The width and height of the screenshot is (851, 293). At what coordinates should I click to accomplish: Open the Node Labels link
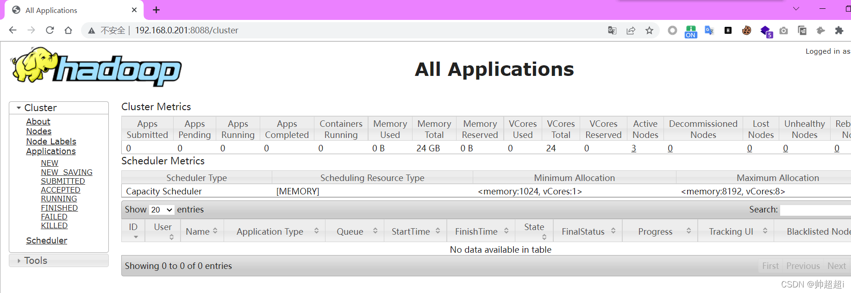coord(51,142)
